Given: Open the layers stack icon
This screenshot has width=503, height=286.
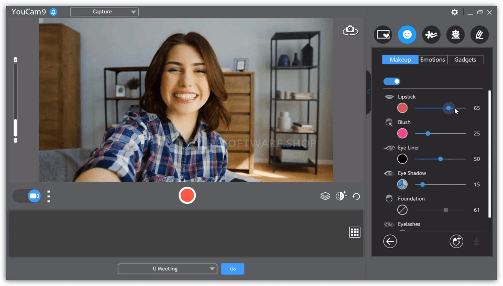Looking at the screenshot, I should click(x=325, y=196).
